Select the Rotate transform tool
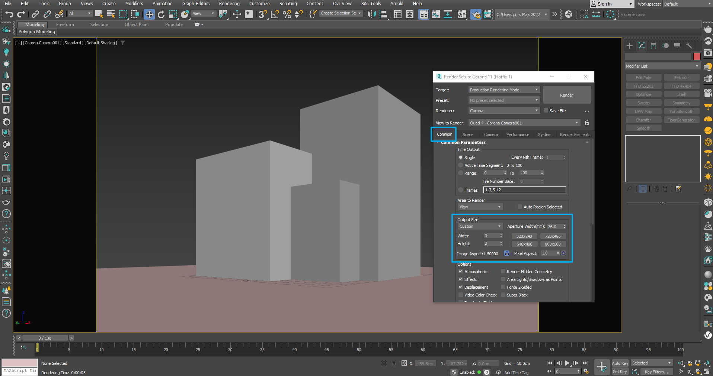 pyautogui.click(x=161, y=14)
